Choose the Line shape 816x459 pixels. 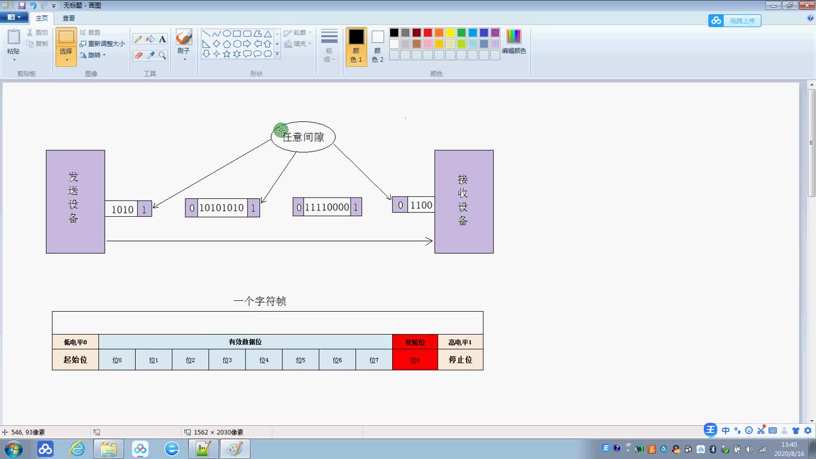pyautogui.click(x=207, y=34)
